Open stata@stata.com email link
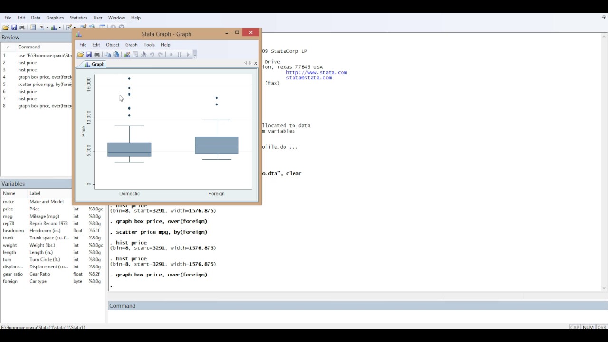Image resolution: width=608 pixels, height=342 pixels. click(x=309, y=77)
